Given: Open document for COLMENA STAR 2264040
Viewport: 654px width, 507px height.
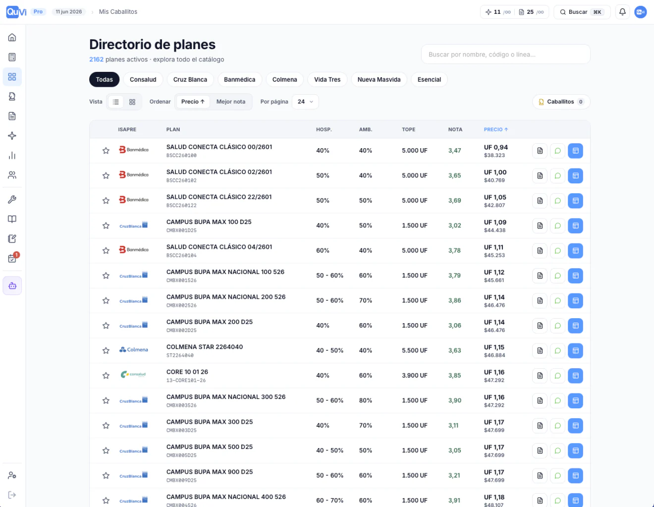Looking at the screenshot, I should (x=540, y=350).
